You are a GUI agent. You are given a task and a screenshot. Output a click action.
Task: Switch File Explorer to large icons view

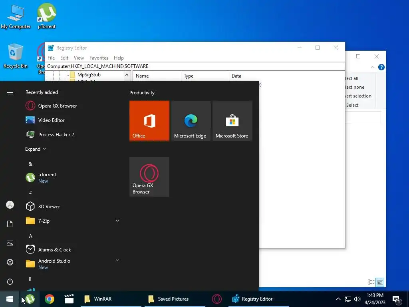point(380,282)
